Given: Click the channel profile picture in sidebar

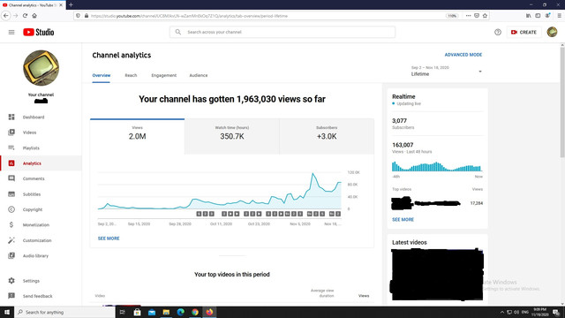Looking at the screenshot, I should pos(41,68).
